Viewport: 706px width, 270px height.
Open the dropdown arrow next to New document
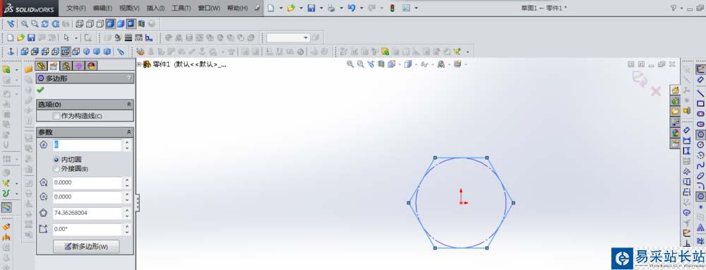point(280,8)
